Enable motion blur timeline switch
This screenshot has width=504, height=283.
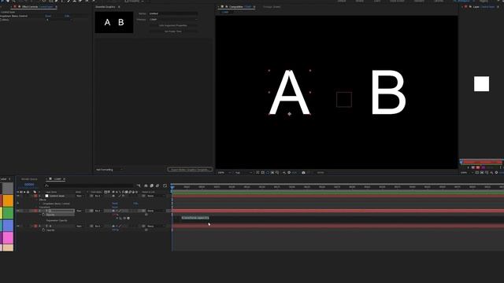[x=157, y=186]
